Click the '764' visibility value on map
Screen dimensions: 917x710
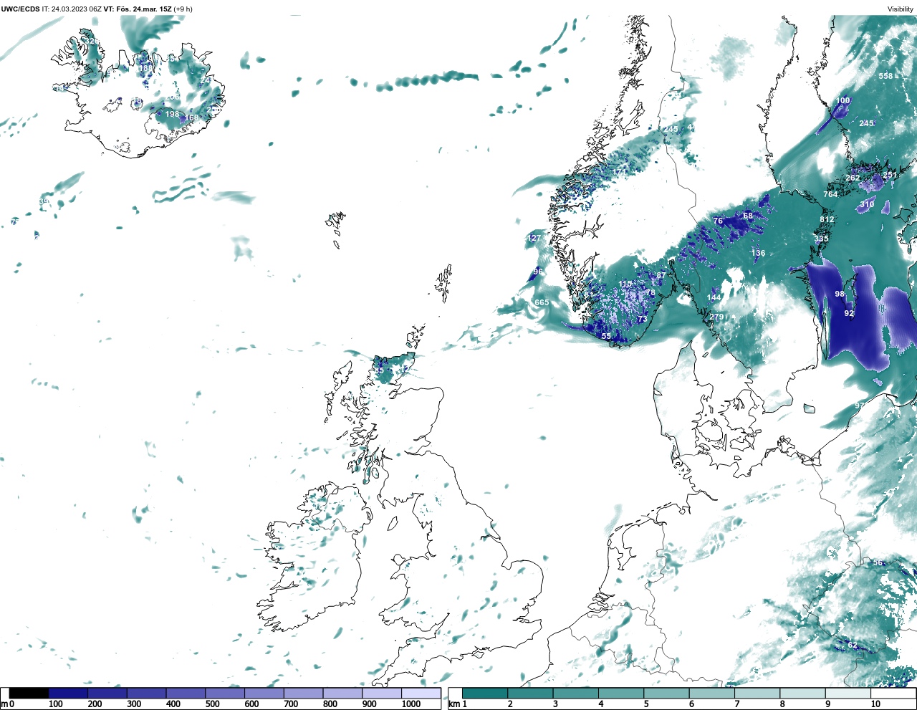[x=830, y=194]
